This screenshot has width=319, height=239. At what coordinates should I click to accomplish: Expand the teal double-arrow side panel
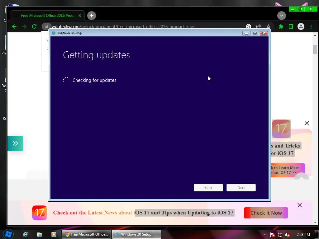(15, 143)
